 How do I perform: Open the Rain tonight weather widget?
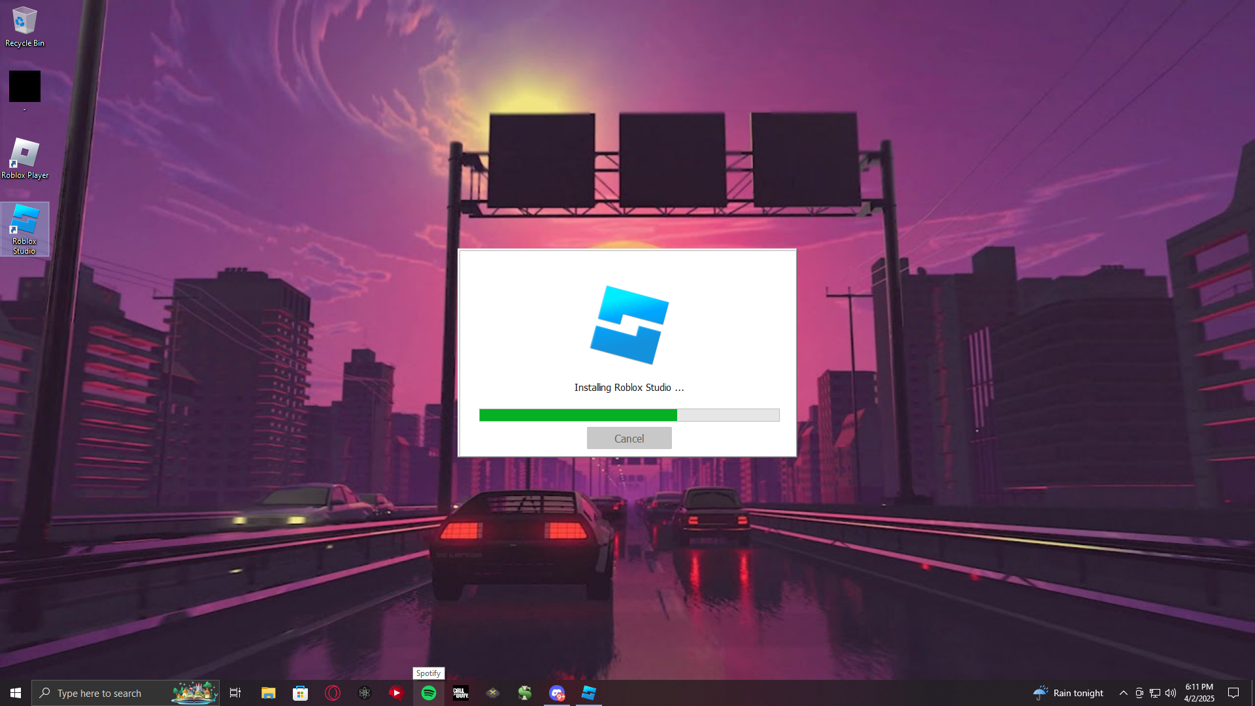(1068, 693)
